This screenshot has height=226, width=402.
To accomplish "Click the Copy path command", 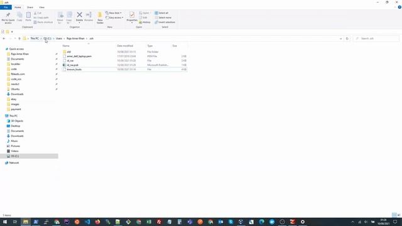I will coord(41,18).
